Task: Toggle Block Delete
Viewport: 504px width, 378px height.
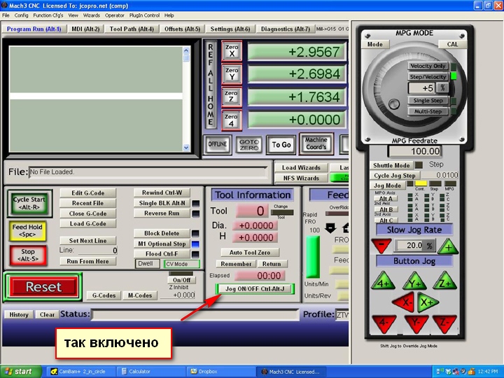Action: 162,233
